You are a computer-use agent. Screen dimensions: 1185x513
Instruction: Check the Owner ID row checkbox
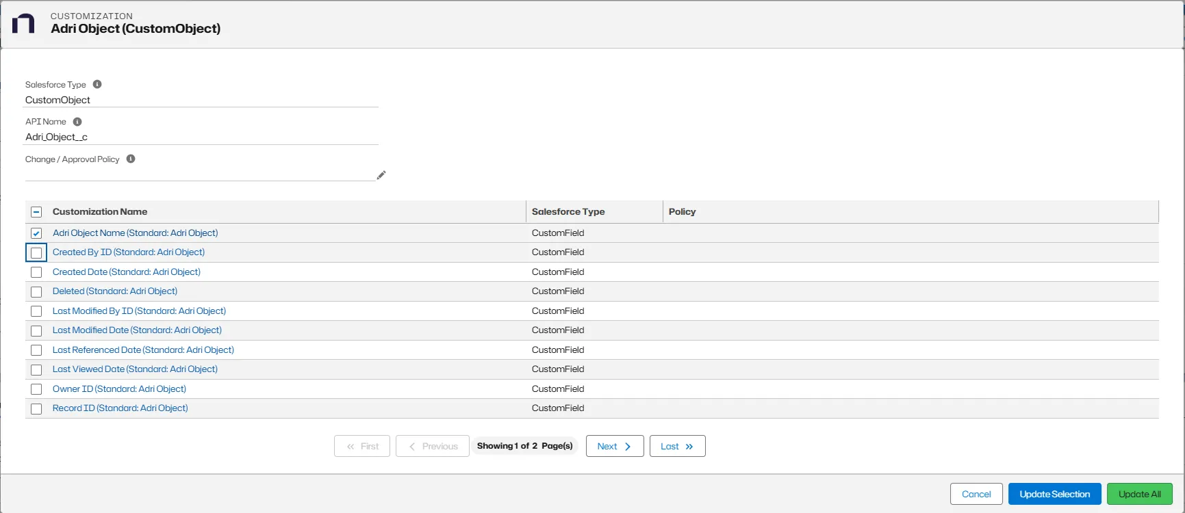coord(36,389)
